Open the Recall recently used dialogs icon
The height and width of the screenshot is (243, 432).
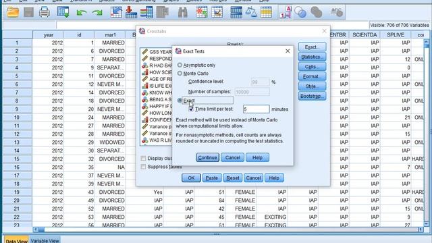(63, 12)
